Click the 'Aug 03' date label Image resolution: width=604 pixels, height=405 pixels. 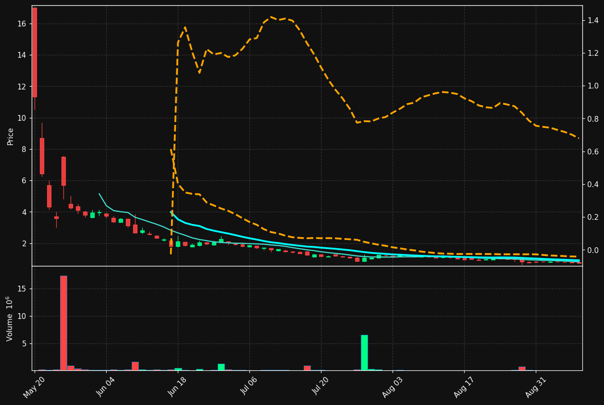tap(393, 387)
